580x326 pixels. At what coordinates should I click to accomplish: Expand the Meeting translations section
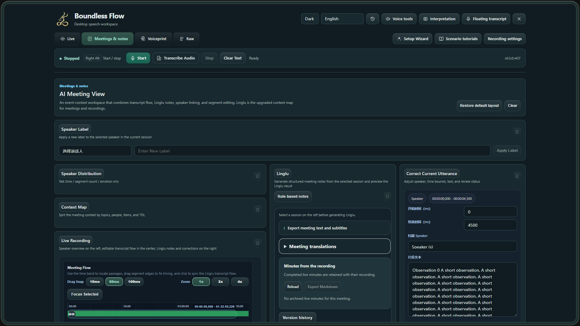(334, 246)
